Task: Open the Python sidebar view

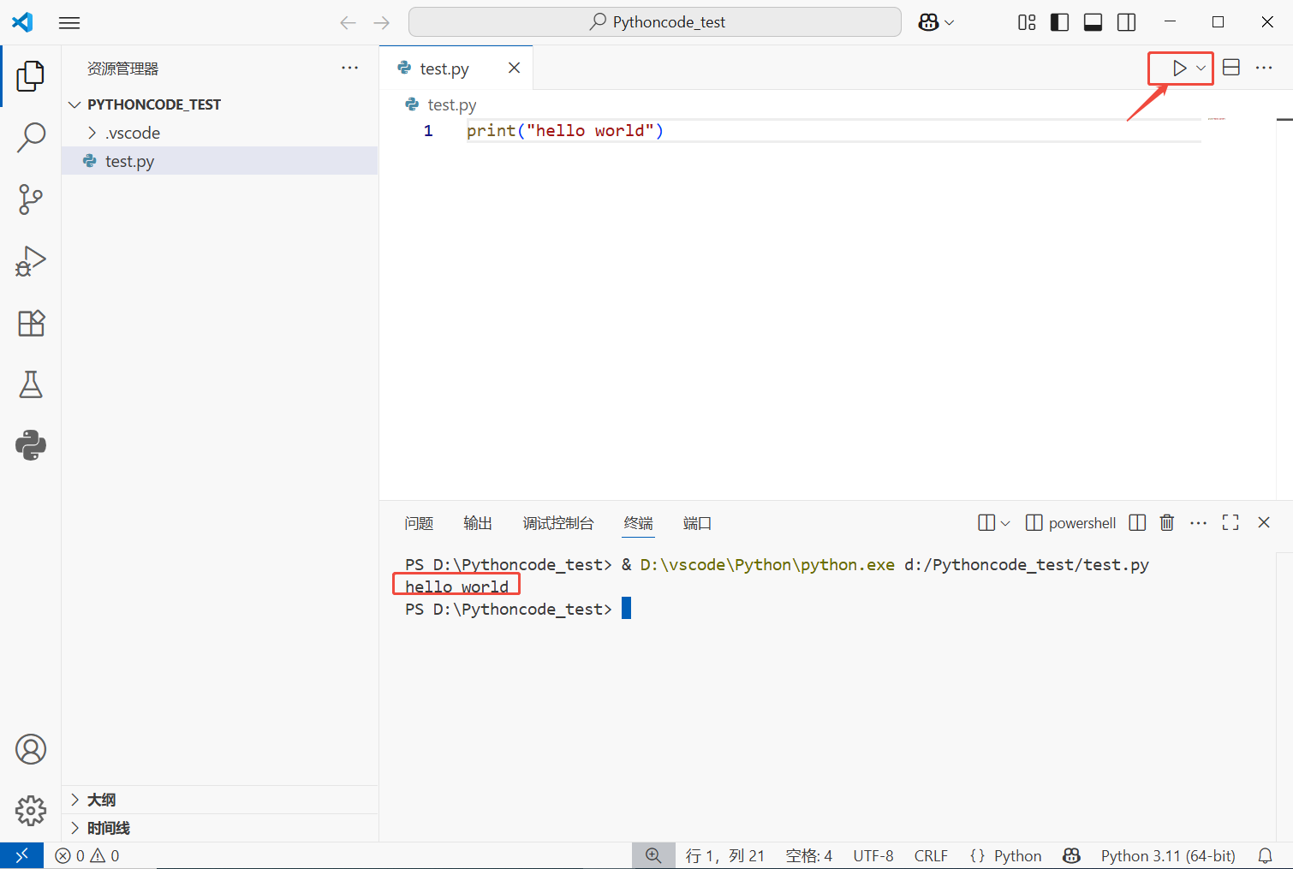Action: [31, 445]
